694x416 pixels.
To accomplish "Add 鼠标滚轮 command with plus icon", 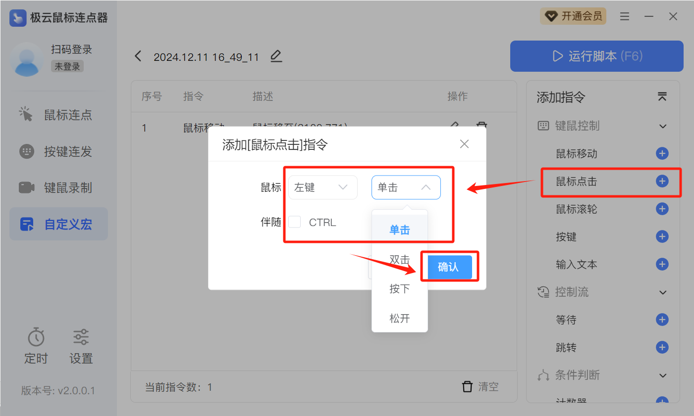I will point(662,209).
